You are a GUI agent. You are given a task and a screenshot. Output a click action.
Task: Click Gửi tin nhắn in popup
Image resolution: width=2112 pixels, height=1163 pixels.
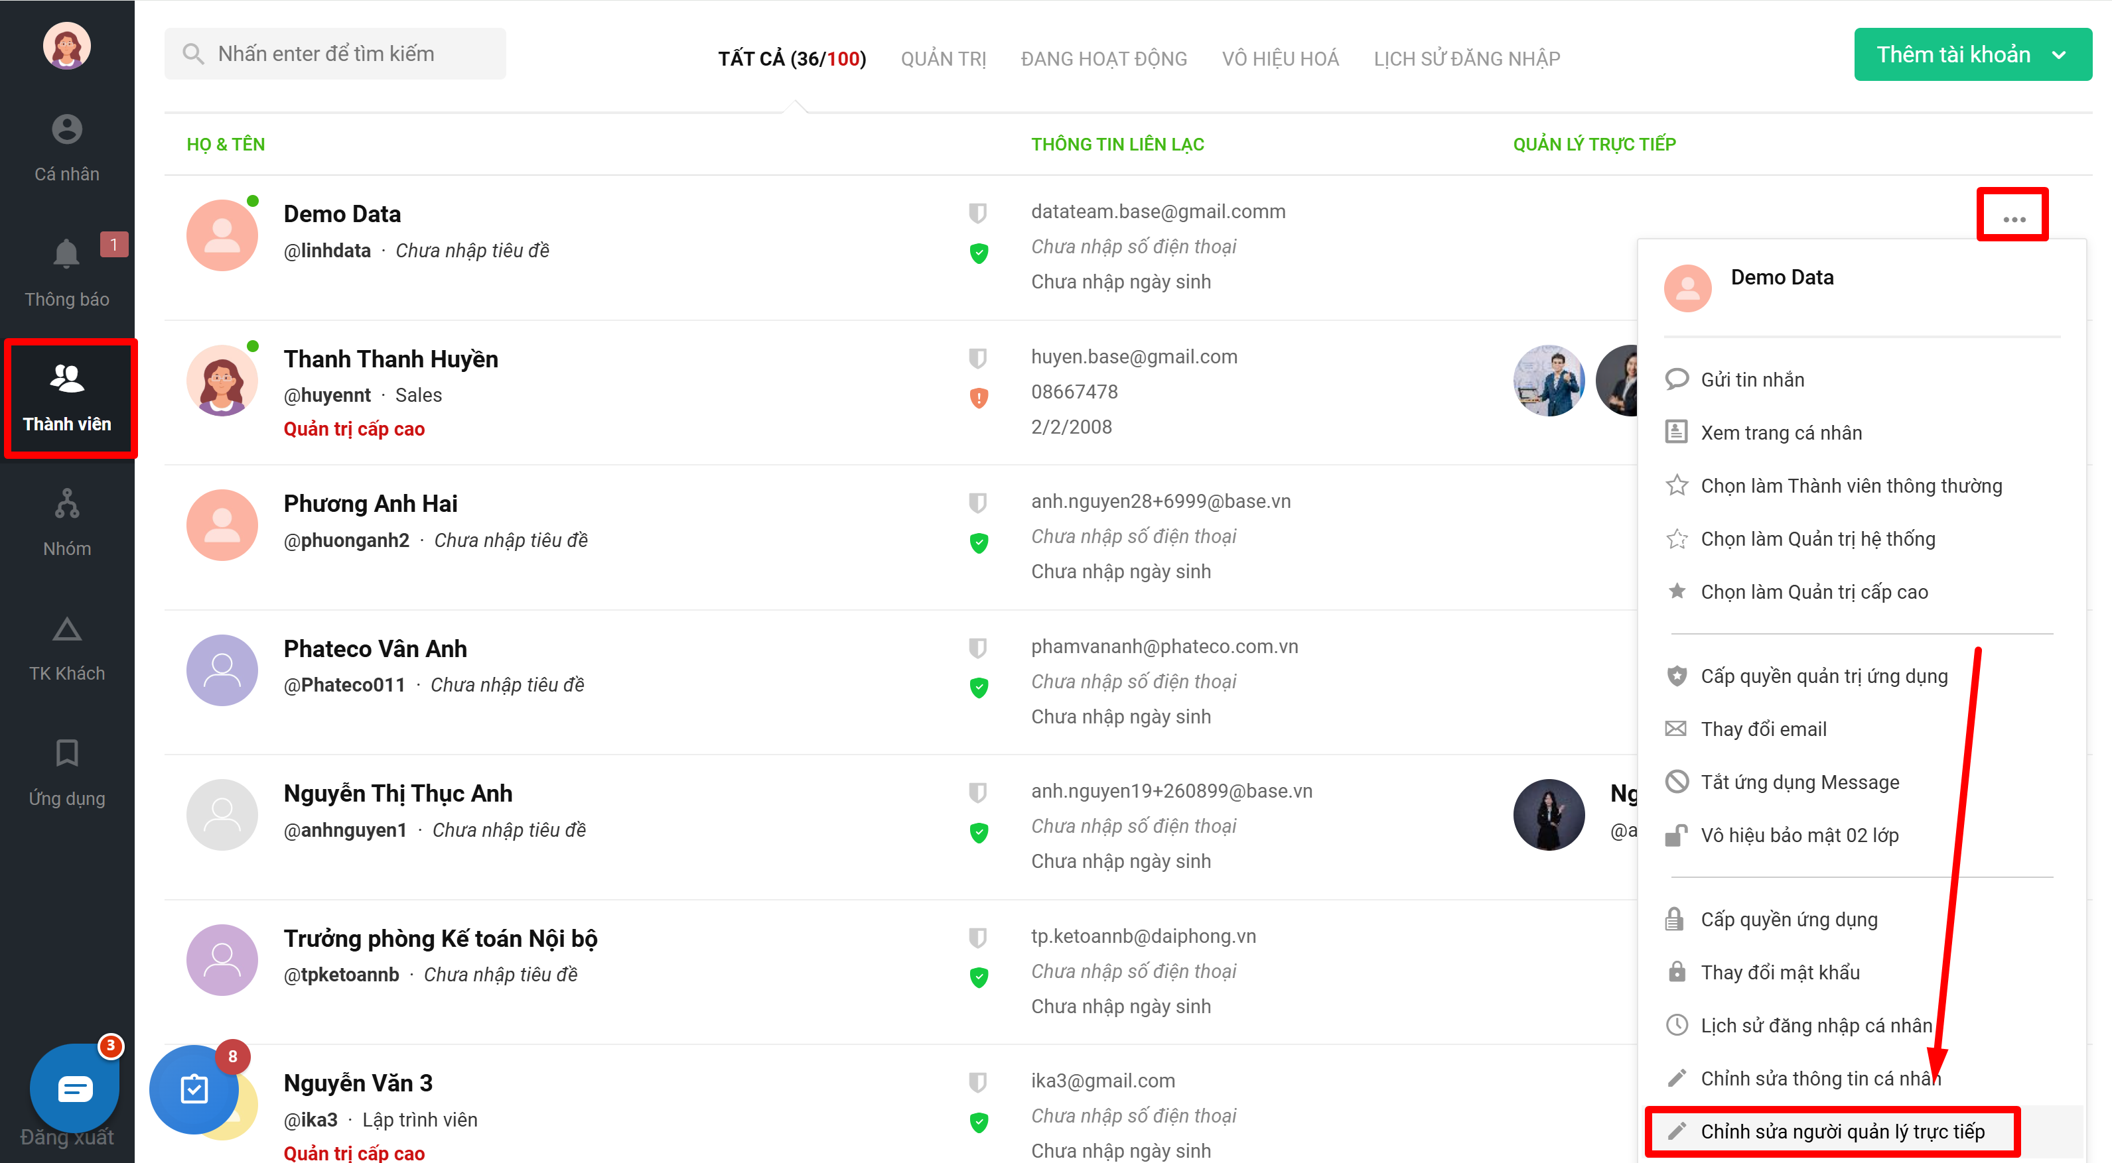pos(1752,379)
